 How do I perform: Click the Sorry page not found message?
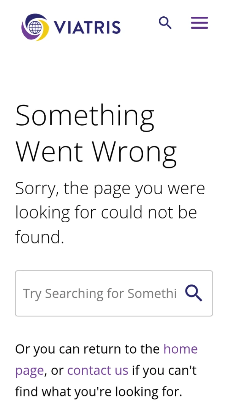pos(110,212)
